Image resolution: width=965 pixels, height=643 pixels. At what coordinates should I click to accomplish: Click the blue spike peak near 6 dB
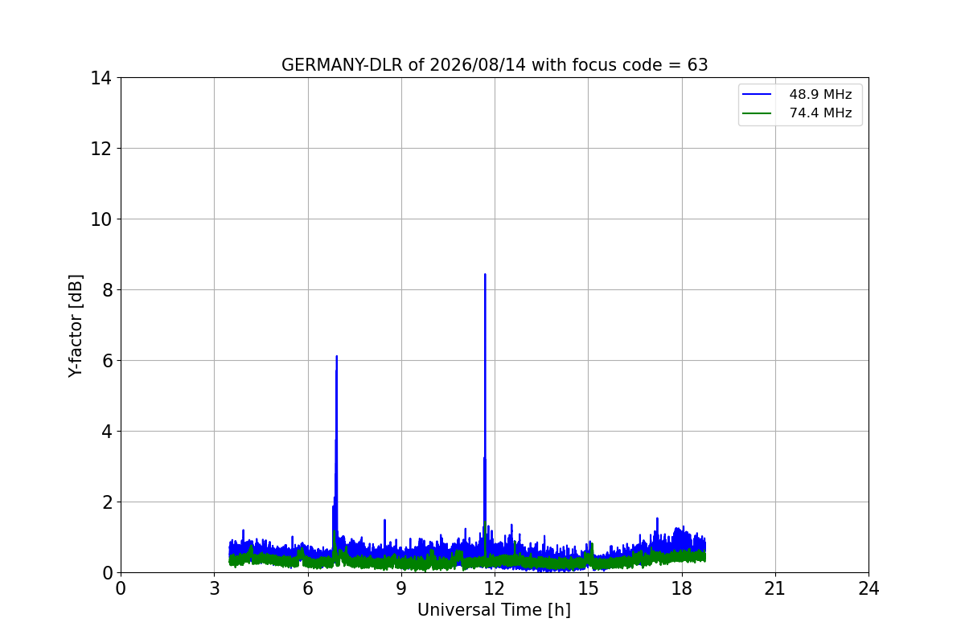[x=336, y=357]
